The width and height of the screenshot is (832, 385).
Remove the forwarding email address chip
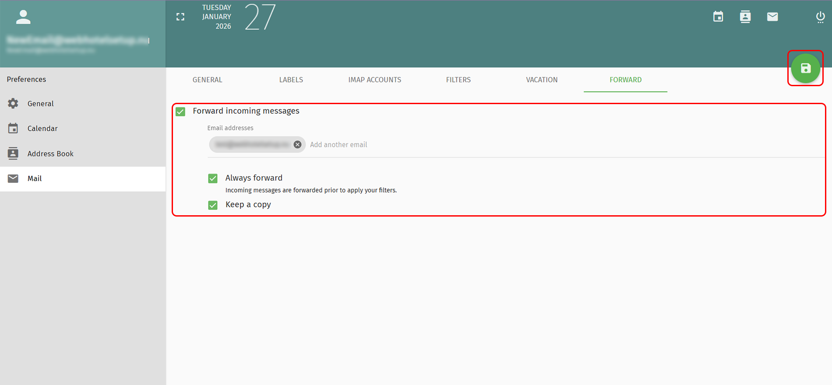click(297, 144)
